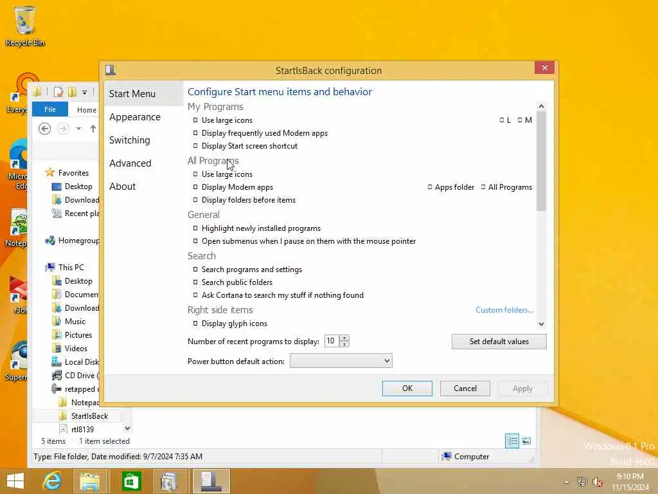Viewport: 658px width, 494px height.
Task: Open File Explorer from the taskbar
Action: point(90,481)
